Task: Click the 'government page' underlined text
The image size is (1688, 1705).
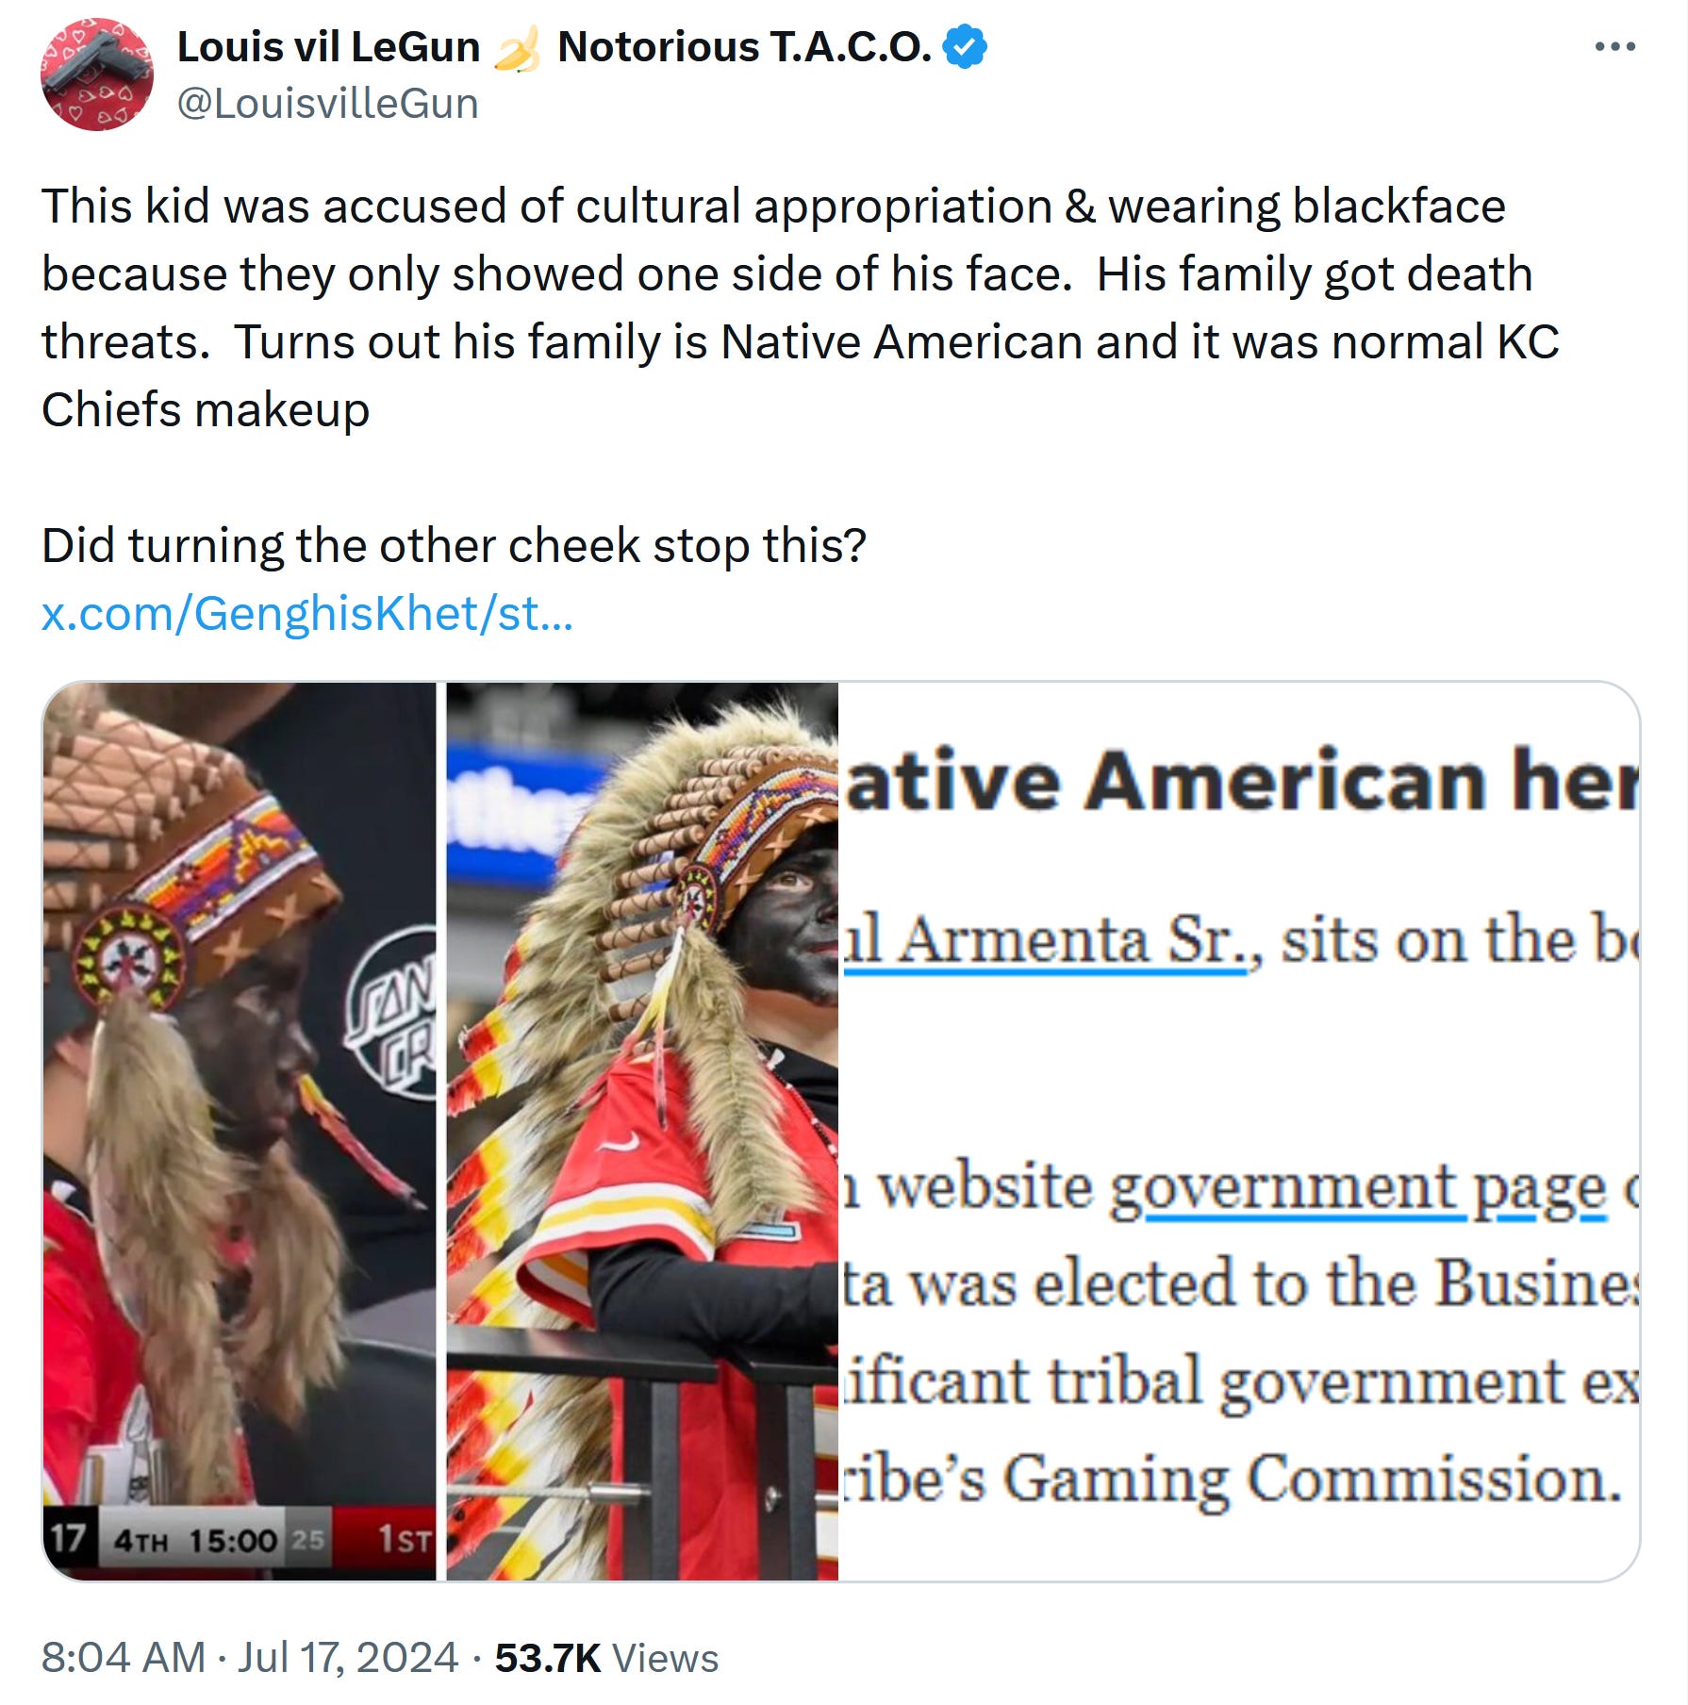Action: pyautogui.click(x=1358, y=1188)
